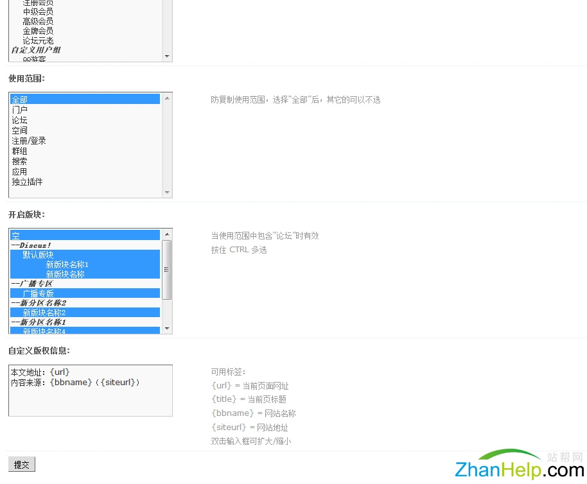587x484 pixels.
Task: Select 注册/登录 in the 使用范围 list
Action: [85, 141]
